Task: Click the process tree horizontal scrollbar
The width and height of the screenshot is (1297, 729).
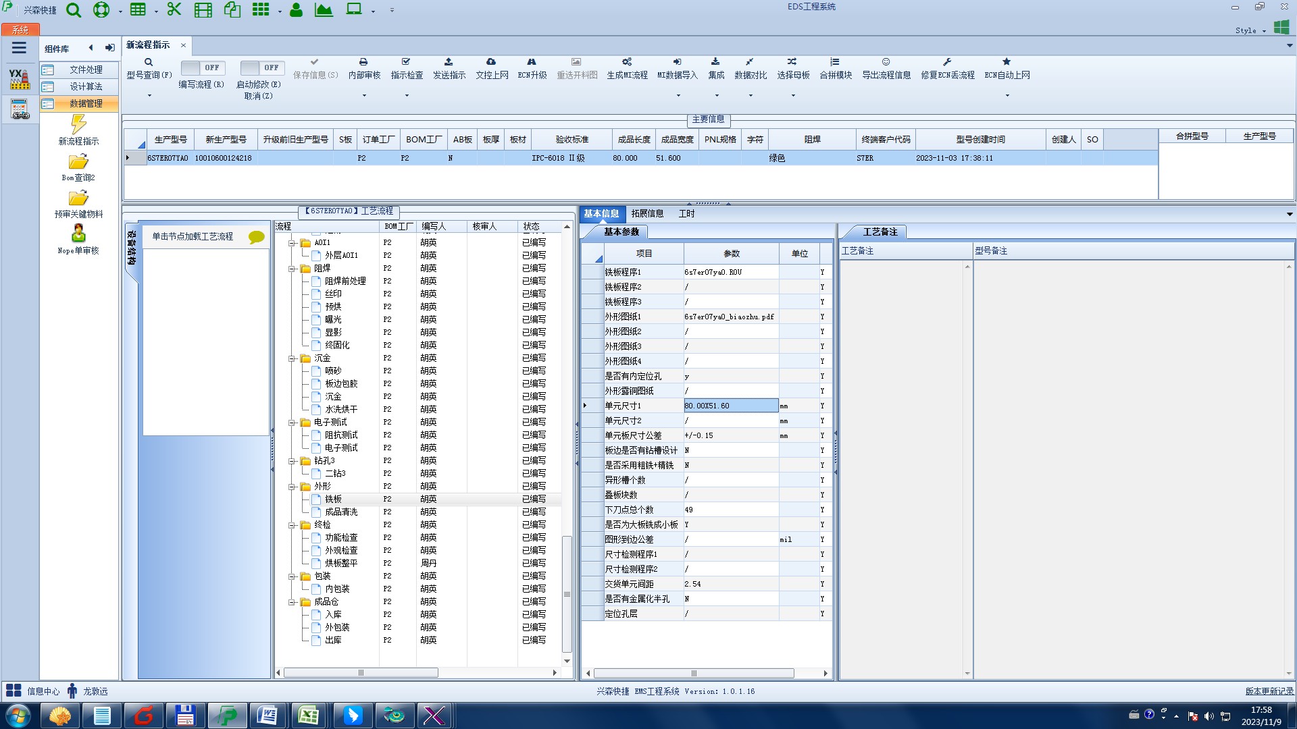Action: [x=361, y=673]
